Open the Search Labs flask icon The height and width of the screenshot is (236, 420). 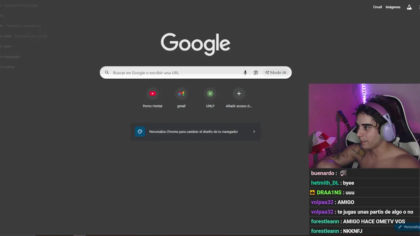409,7
